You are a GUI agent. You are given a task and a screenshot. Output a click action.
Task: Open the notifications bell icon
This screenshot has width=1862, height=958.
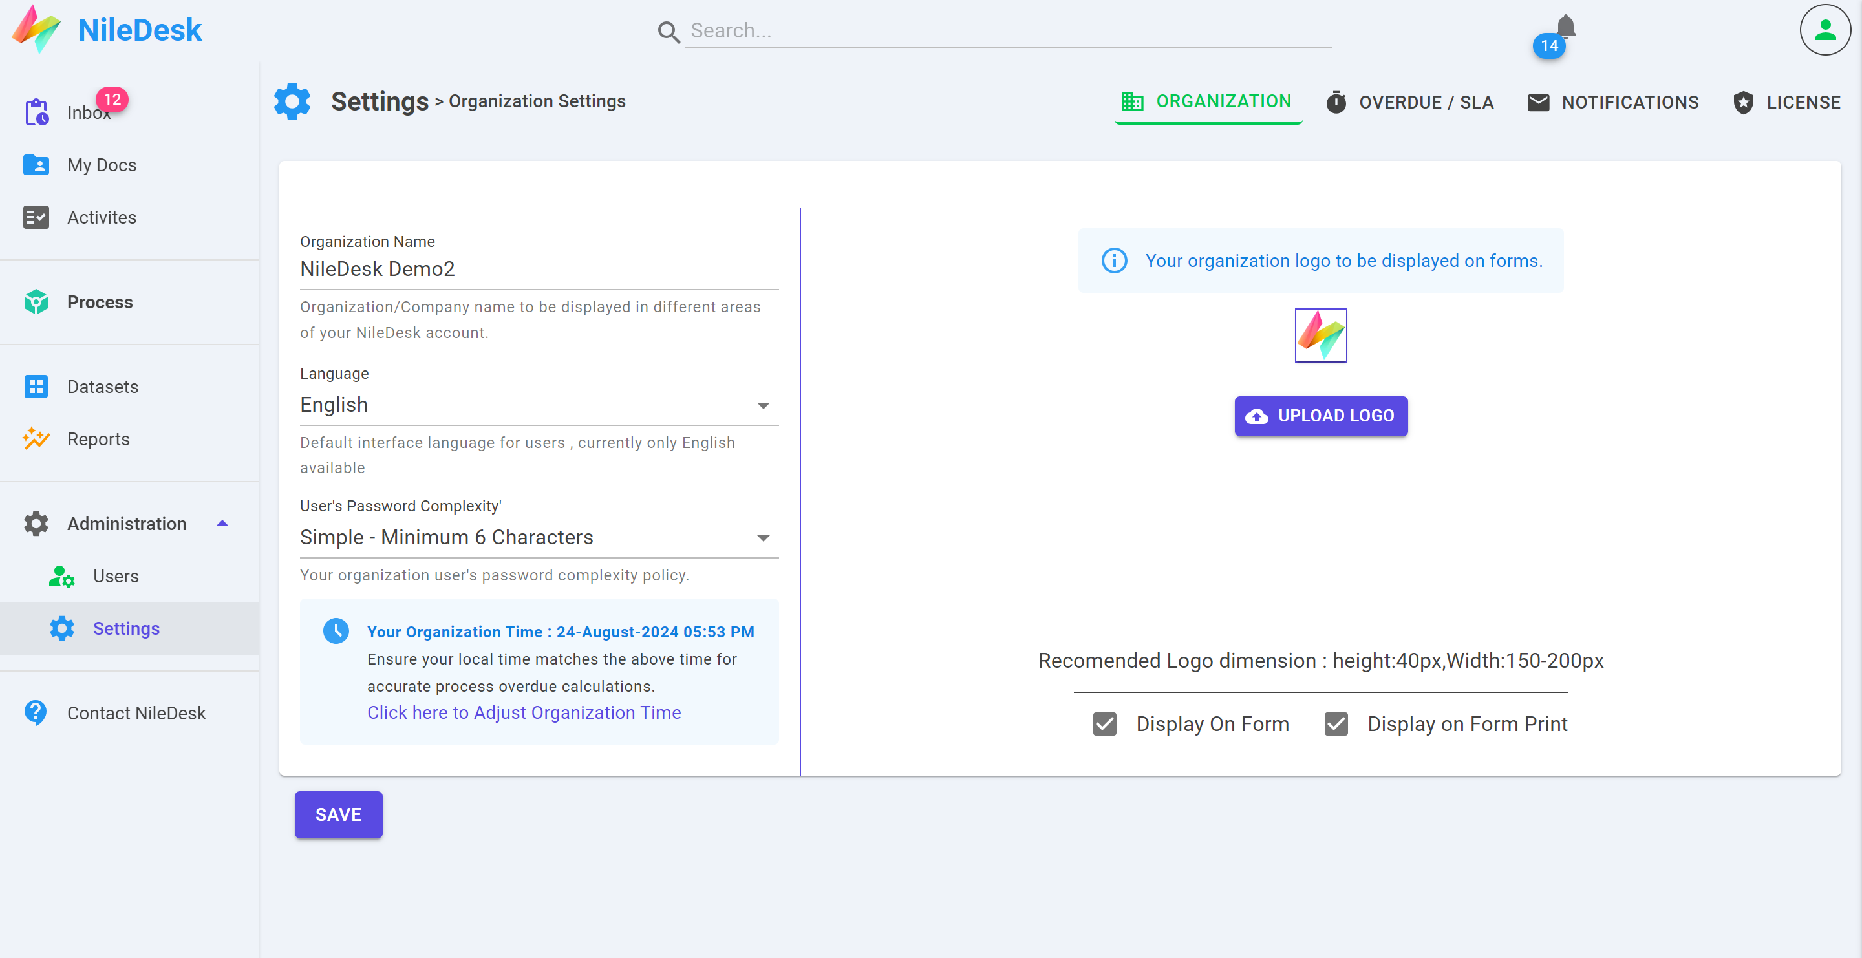[x=1566, y=26]
